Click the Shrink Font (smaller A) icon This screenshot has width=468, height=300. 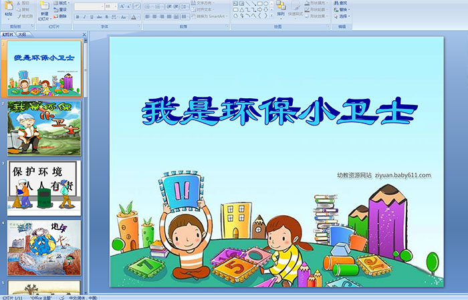pyautogui.click(x=129, y=6)
